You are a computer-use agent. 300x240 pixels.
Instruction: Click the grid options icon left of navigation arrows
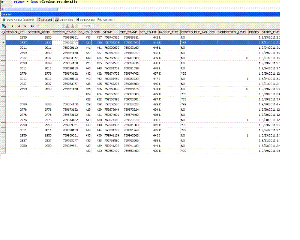[4, 26]
